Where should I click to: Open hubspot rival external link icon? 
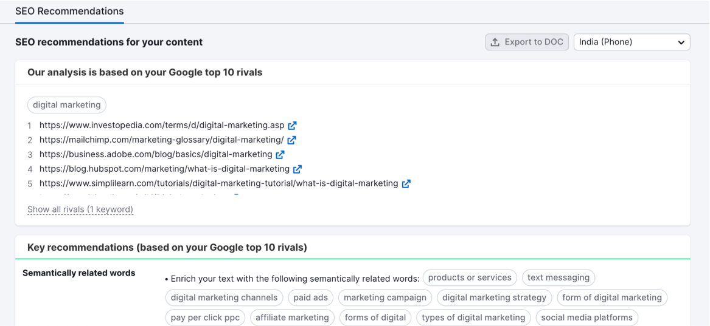pos(298,169)
